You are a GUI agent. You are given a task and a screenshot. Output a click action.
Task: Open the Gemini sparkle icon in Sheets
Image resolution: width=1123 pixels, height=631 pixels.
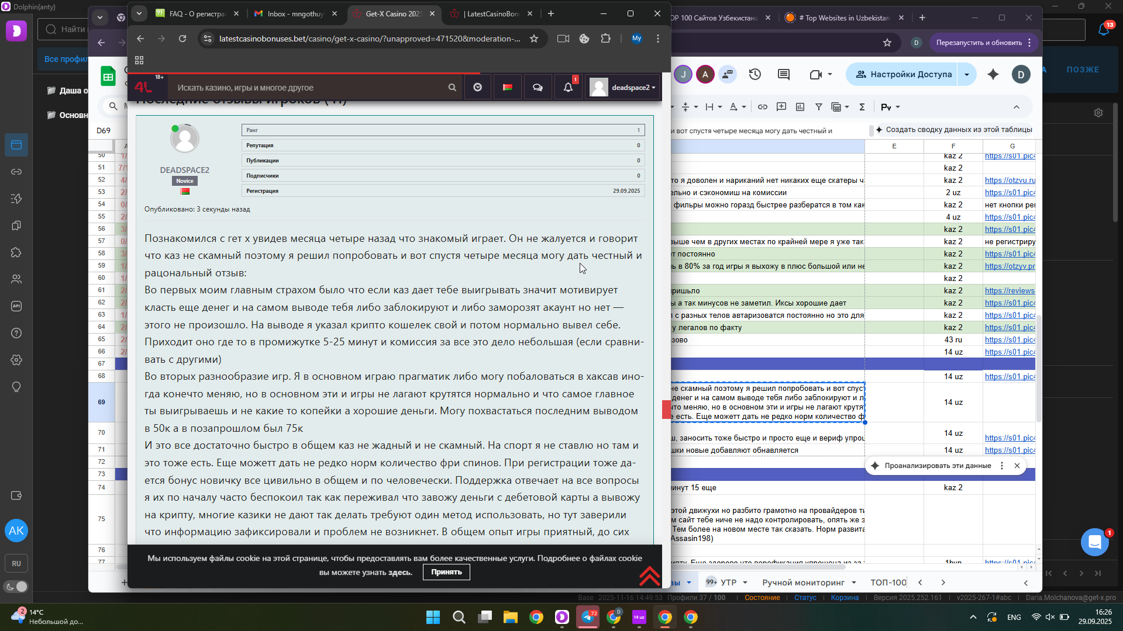[993, 74]
